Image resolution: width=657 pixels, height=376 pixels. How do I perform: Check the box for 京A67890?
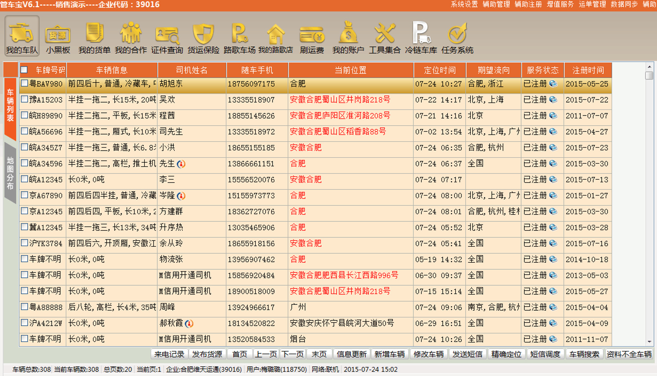[x=24, y=195]
